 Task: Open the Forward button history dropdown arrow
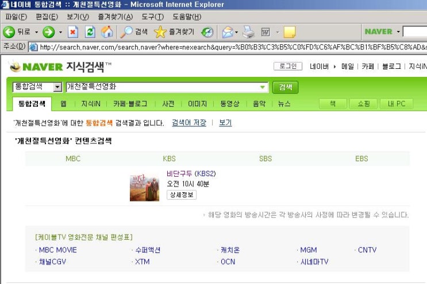[x=60, y=32]
